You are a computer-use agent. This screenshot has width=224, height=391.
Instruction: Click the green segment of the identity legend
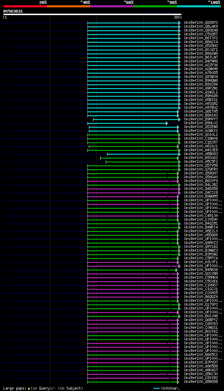(x=155, y=6)
